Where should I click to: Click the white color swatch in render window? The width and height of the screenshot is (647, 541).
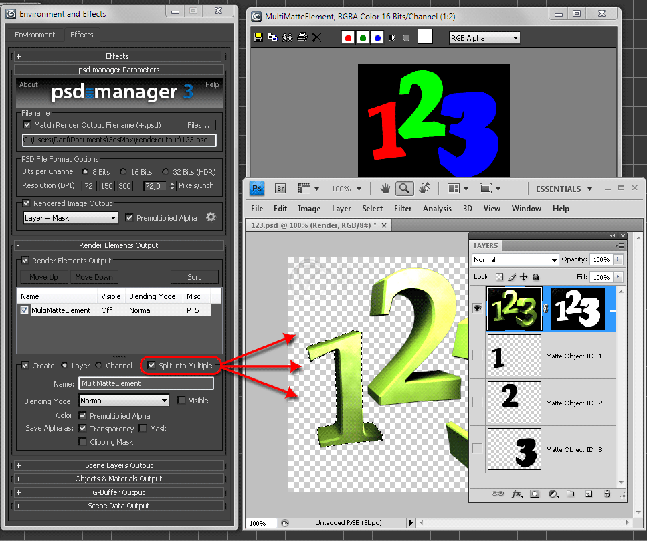coord(425,37)
